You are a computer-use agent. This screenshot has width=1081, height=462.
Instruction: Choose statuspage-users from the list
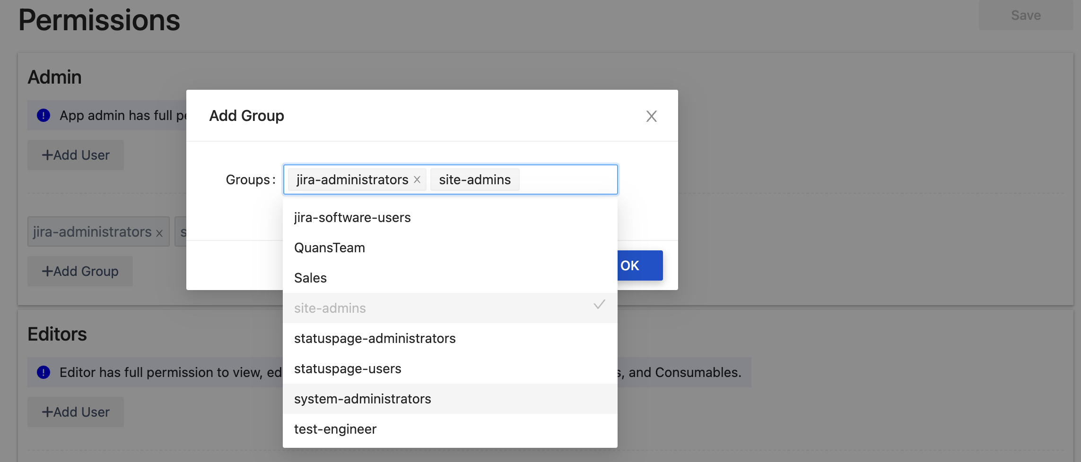pyautogui.click(x=348, y=368)
